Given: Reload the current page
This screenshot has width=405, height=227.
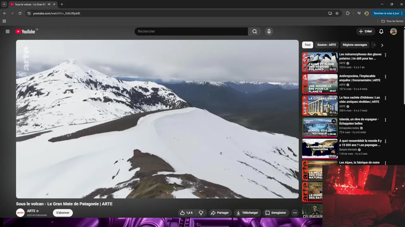Looking at the screenshot, I should (x=20, y=13).
